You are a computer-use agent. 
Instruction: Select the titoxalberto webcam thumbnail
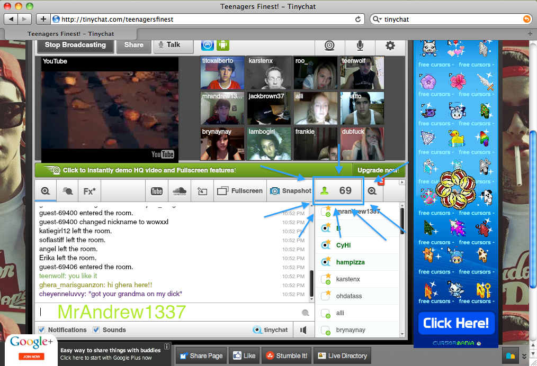pyautogui.click(x=222, y=73)
